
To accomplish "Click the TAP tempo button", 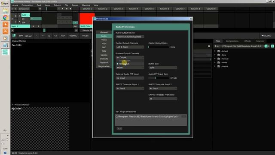I will pyautogui.click(x=63, y=36).
